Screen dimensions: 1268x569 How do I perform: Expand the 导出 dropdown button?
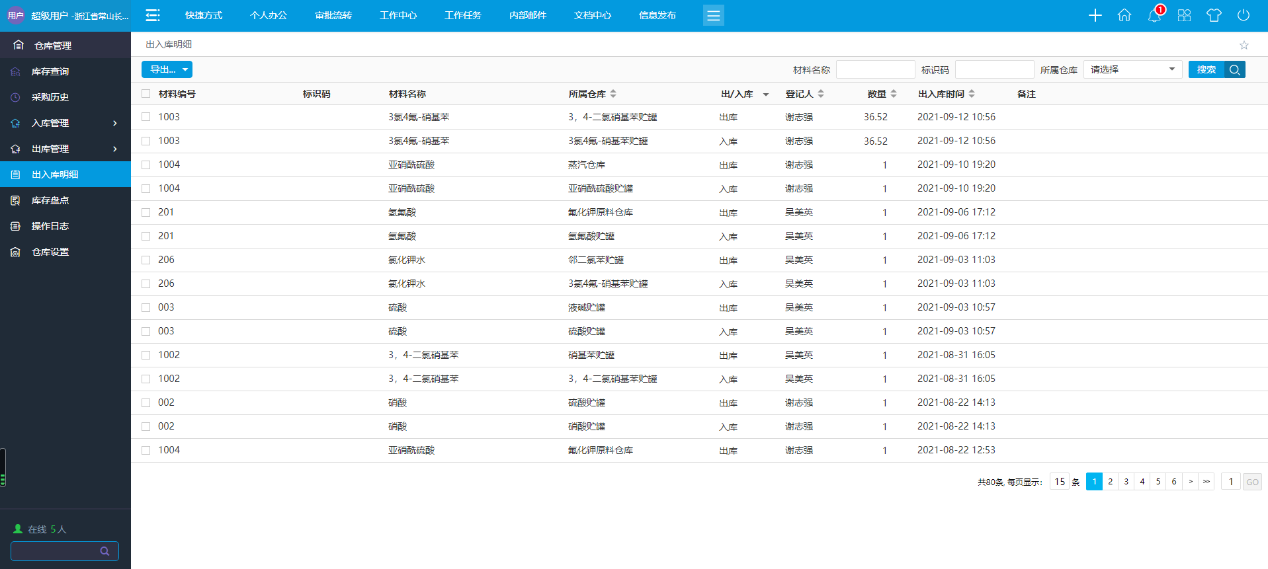pyautogui.click(x=167, y=69)
